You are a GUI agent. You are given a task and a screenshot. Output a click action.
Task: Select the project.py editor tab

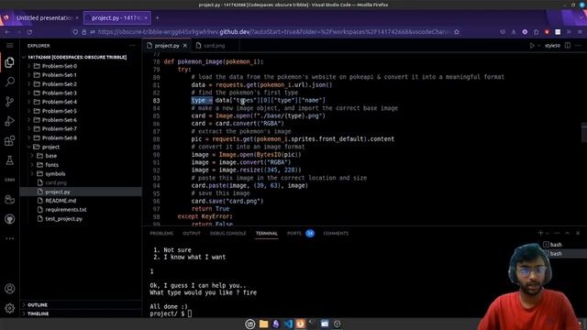tap(167, 46)
